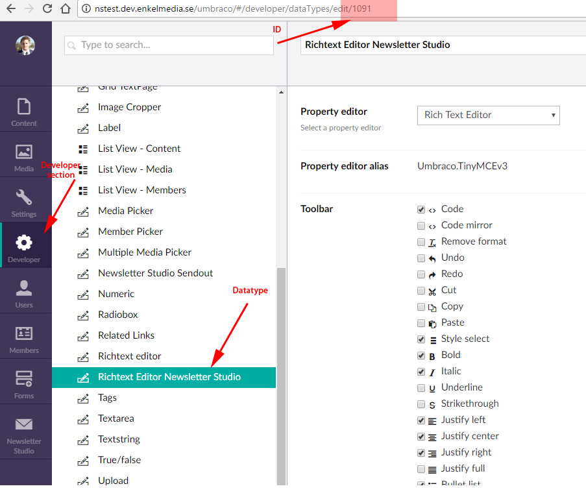Uncheck the Italic checkbox
This screenshot has width=586, height=495.
coord(421,372)
